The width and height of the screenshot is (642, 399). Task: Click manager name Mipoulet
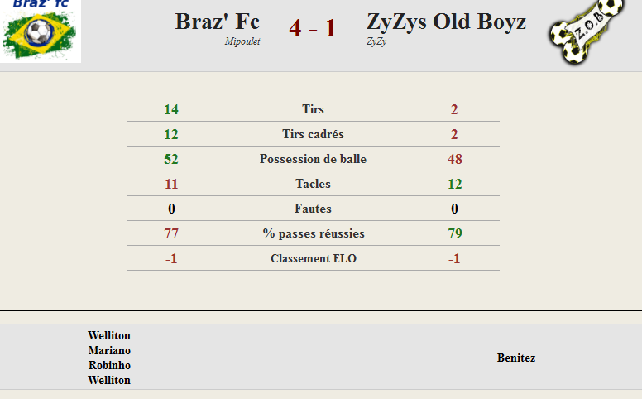tap(242, 41)
